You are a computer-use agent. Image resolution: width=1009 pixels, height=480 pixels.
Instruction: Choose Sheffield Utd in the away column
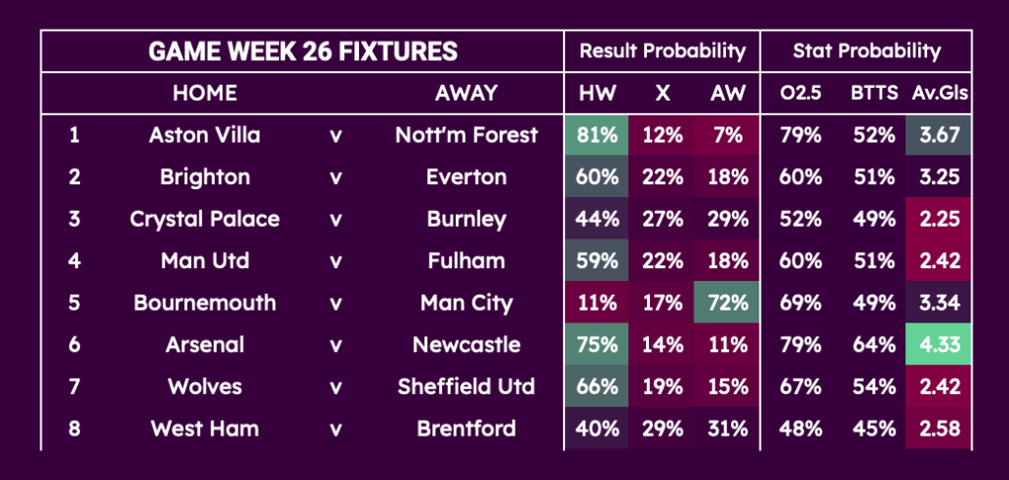[x=467, y=386]
